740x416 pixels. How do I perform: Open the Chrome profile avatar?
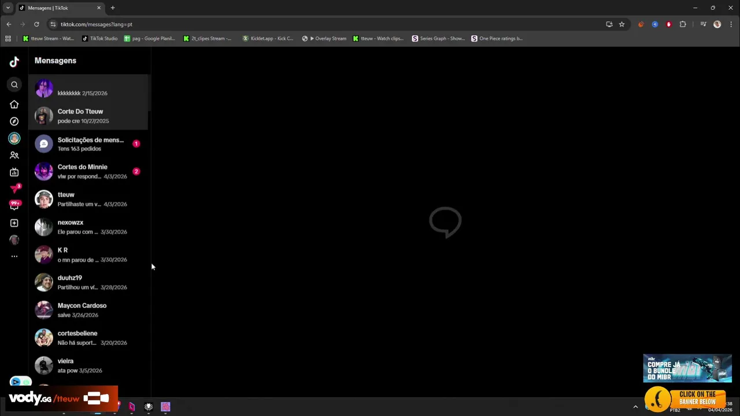point(717,24)
